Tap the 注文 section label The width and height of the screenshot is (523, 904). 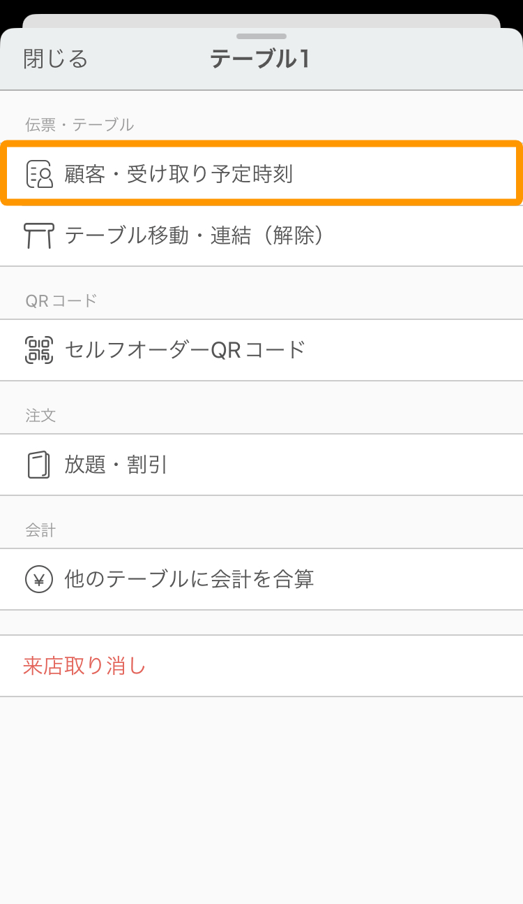tap(40, 416)
